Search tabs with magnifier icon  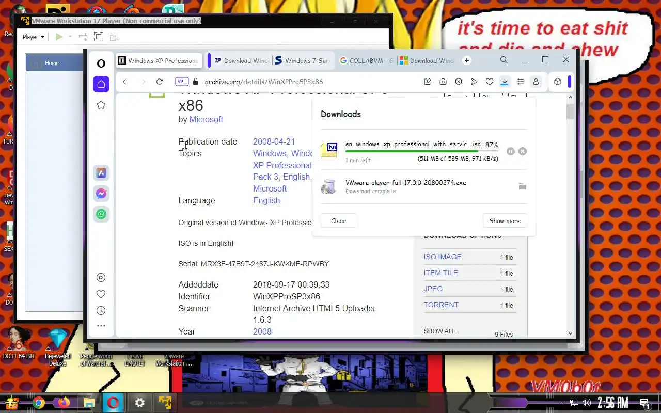(504, 60)
